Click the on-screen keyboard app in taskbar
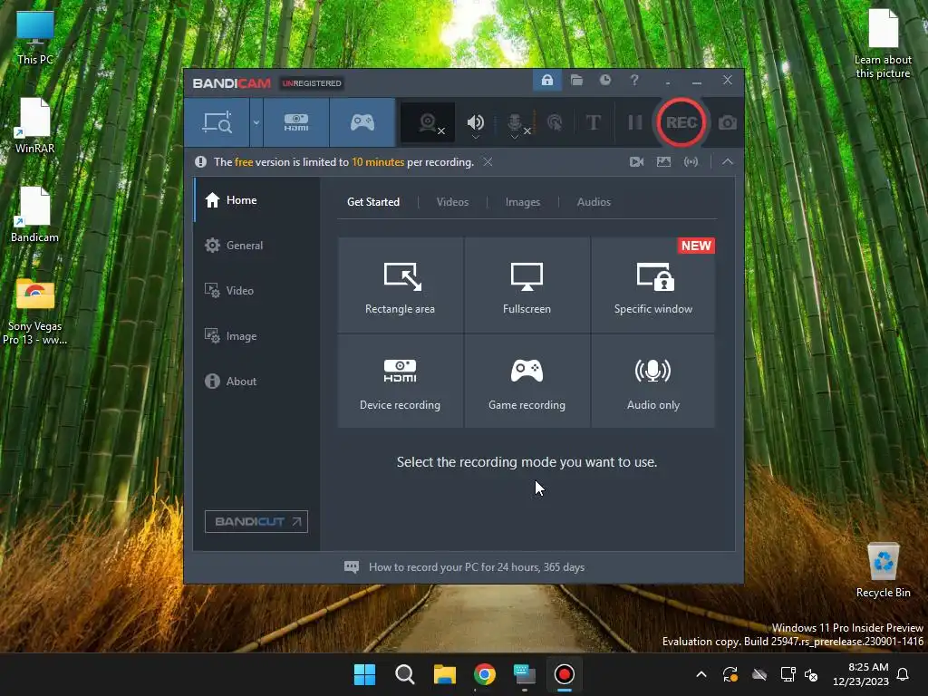This screenshot has width=928, height=696. tap(525, 674)
